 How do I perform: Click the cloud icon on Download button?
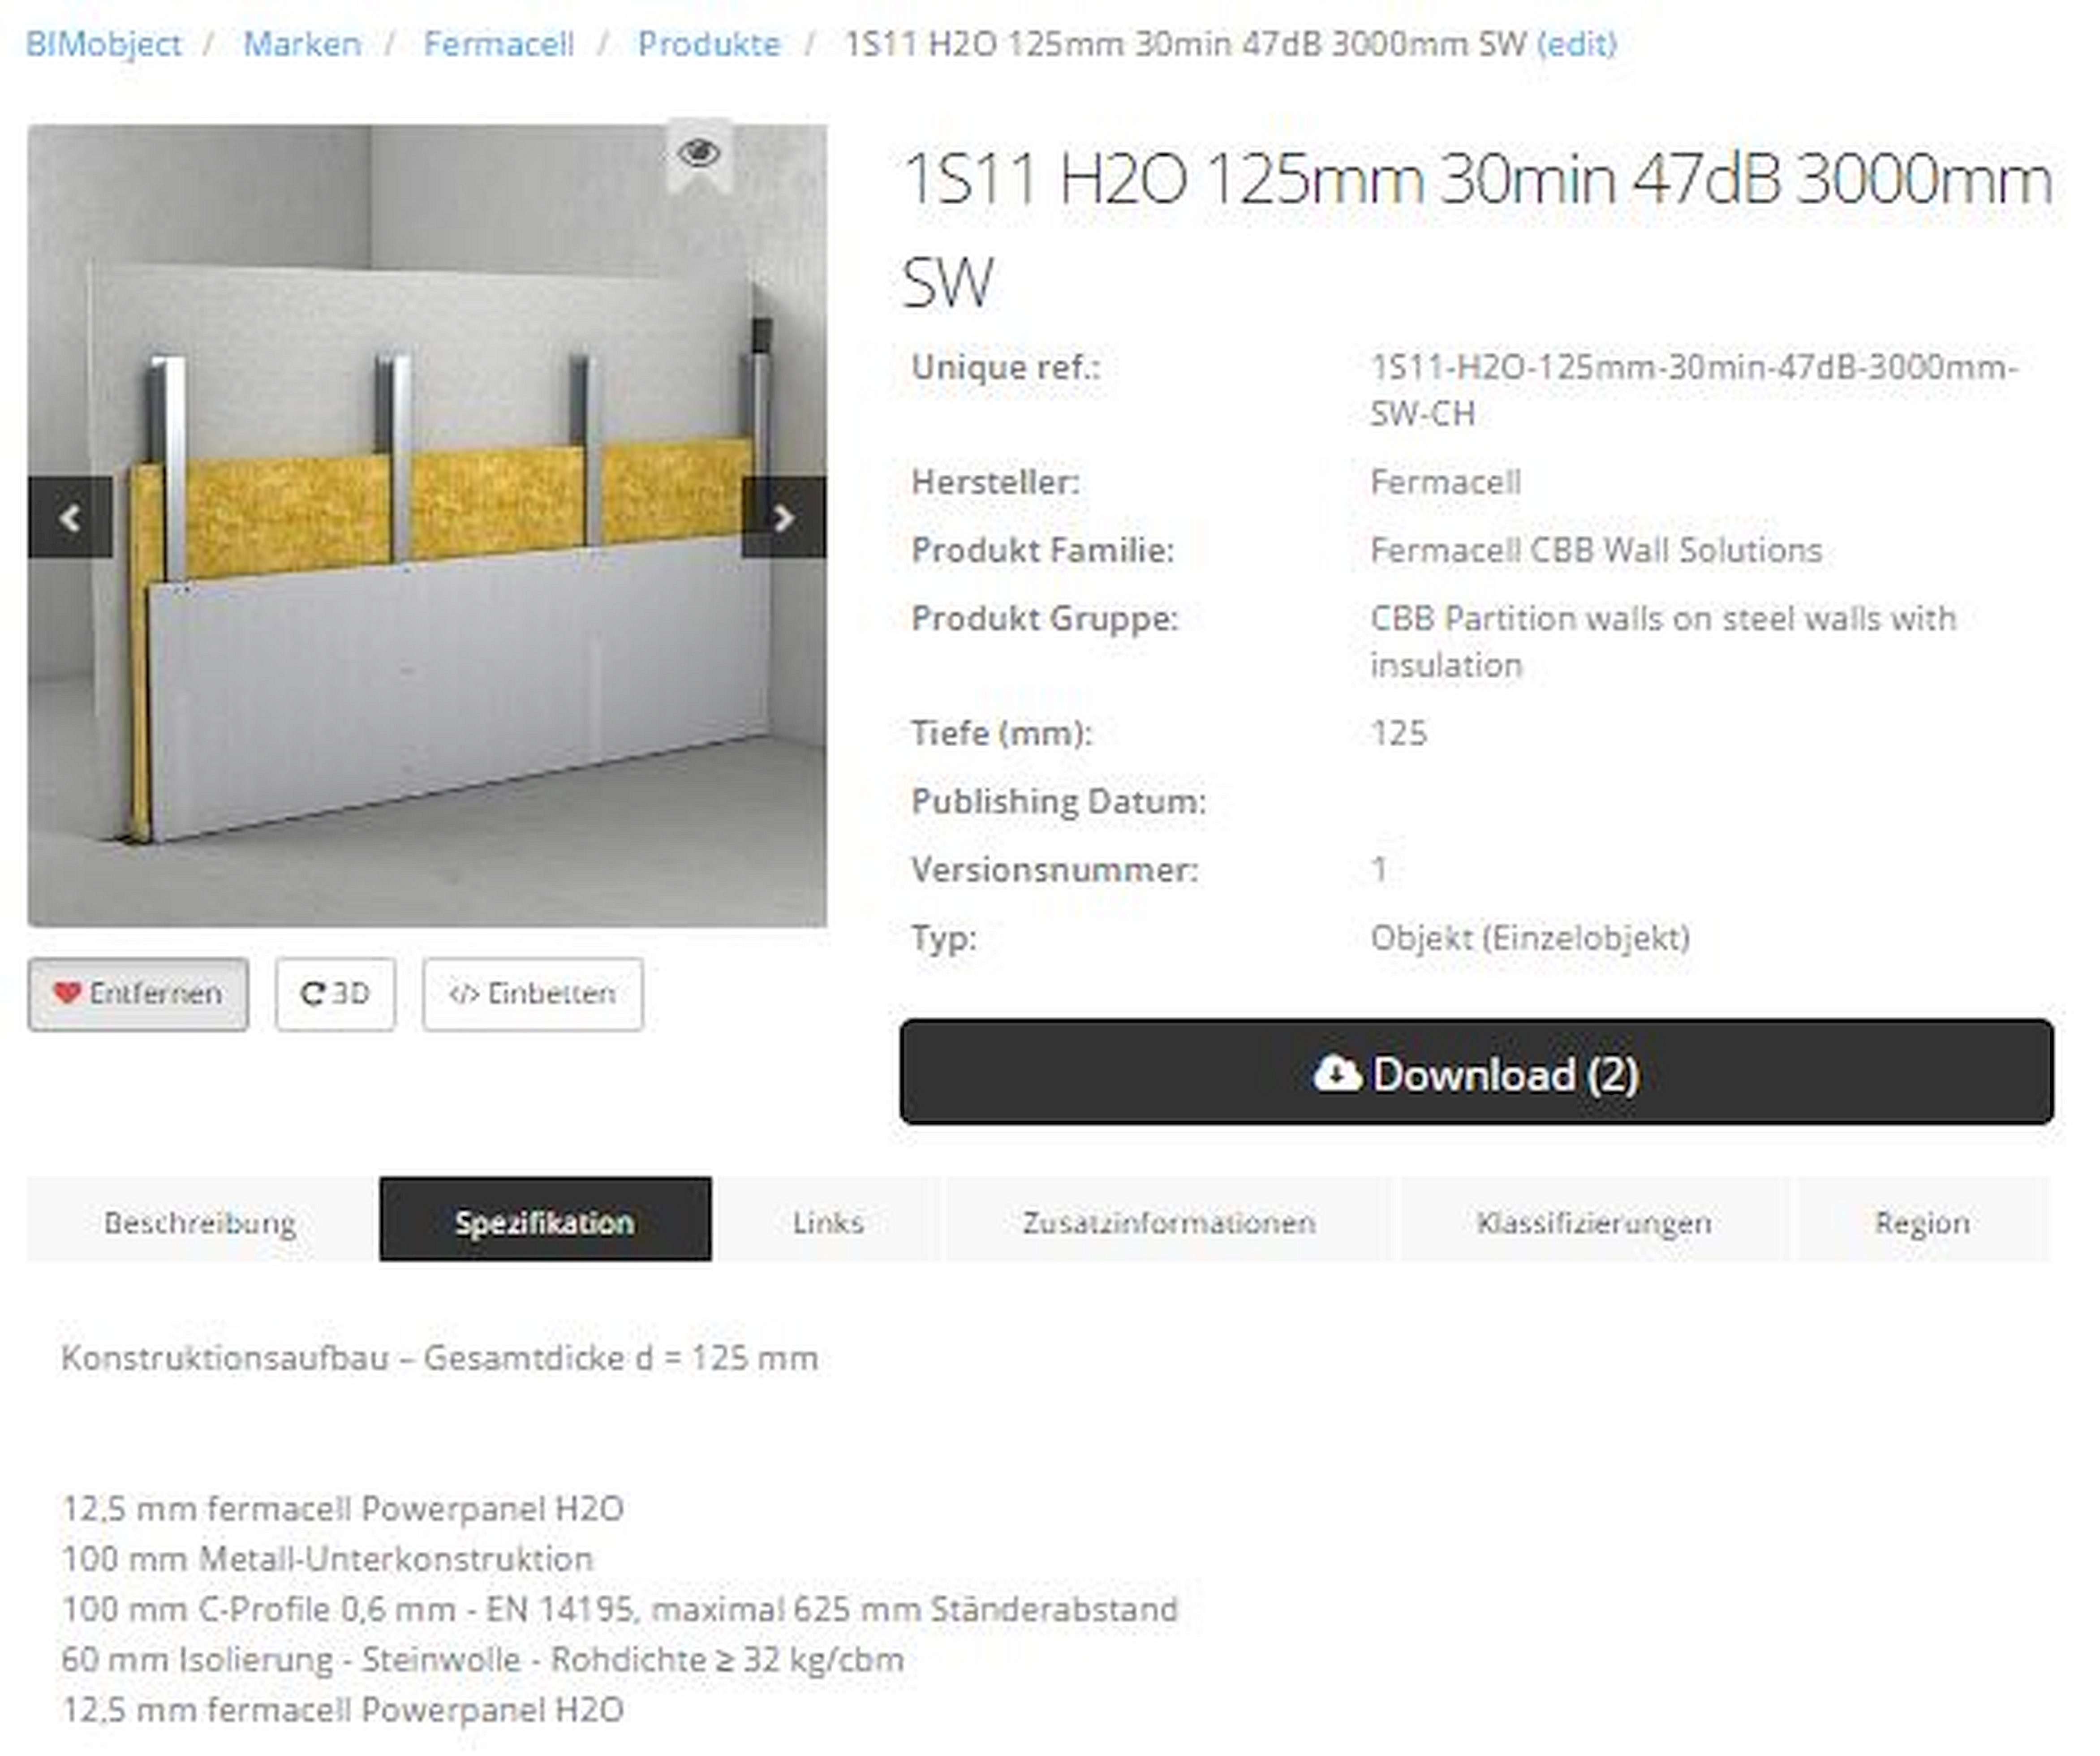1337,1073
